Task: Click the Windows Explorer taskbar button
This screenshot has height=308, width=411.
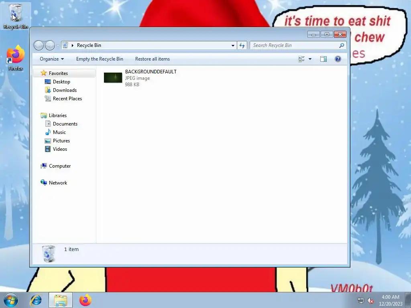Action: (61, 300)
